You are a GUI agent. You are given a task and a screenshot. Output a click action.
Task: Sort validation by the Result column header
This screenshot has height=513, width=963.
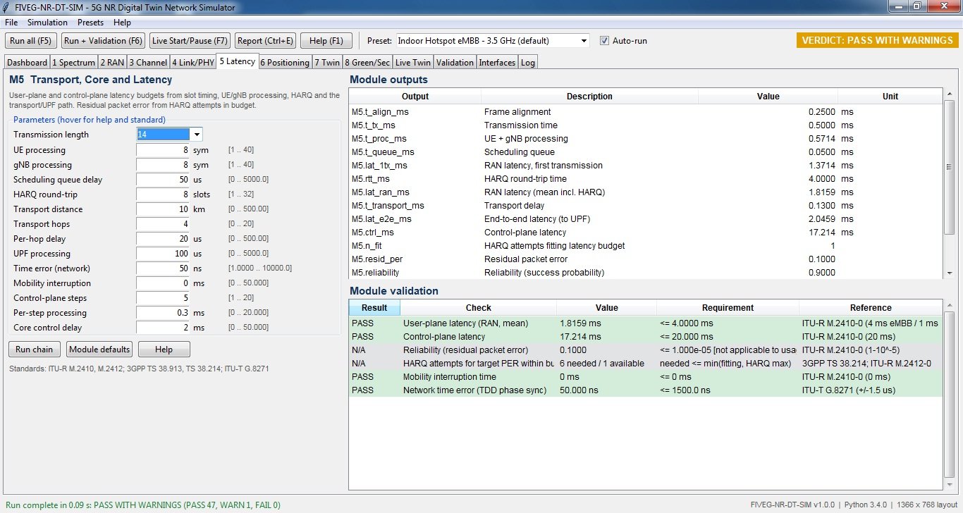point(374,307)
